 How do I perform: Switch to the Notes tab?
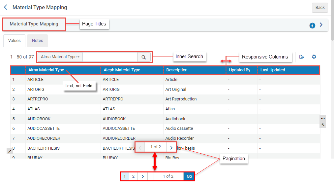point(38,41)
